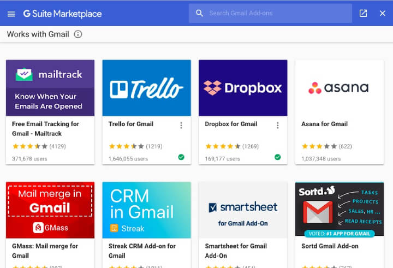
Task: Select the Dropbox for Gmail title
Action: tap(231, 124)
